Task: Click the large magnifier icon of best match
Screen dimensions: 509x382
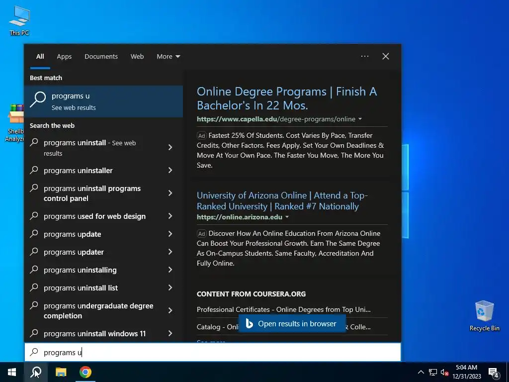Action: (38, 99)
